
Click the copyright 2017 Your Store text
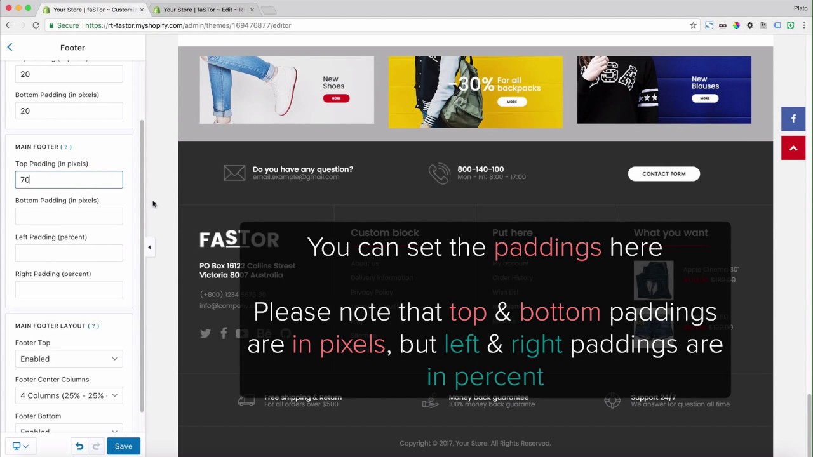pos(475,443)
